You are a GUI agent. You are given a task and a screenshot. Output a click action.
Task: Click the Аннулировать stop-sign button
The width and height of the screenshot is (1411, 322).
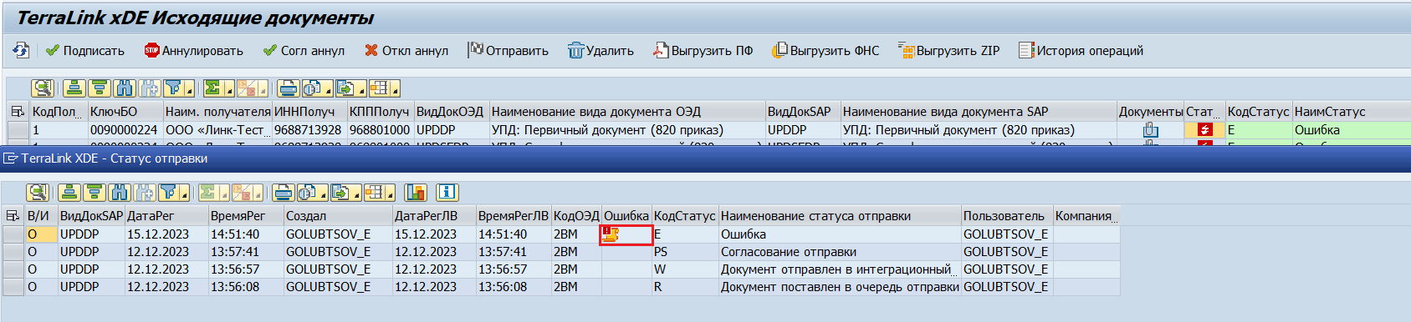pos(193,51)
